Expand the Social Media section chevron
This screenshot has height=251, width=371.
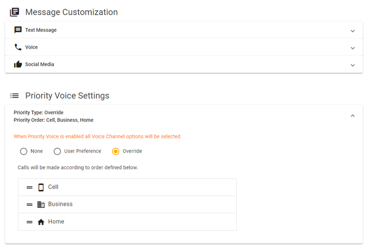[353, 65]
